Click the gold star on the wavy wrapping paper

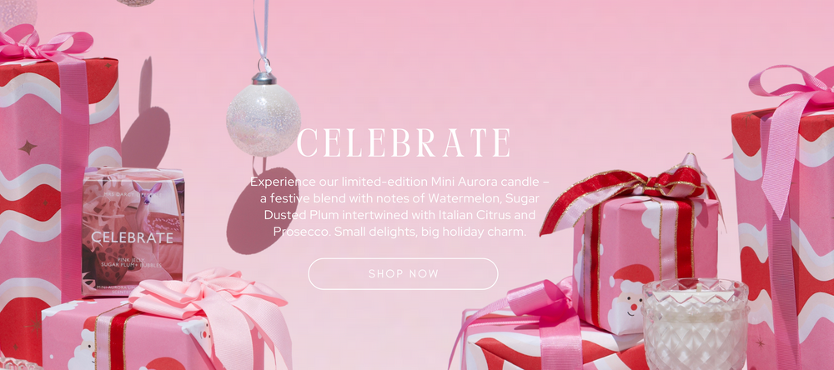(28, 147)
